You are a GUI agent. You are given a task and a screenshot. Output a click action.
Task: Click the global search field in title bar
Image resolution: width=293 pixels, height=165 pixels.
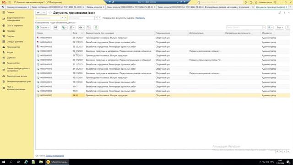(220, 2)
